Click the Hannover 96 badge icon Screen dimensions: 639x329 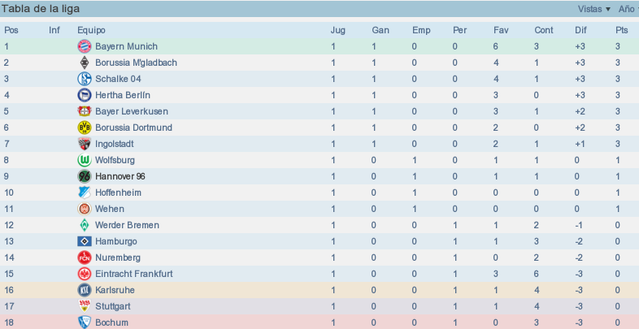[x=85, y=176]
